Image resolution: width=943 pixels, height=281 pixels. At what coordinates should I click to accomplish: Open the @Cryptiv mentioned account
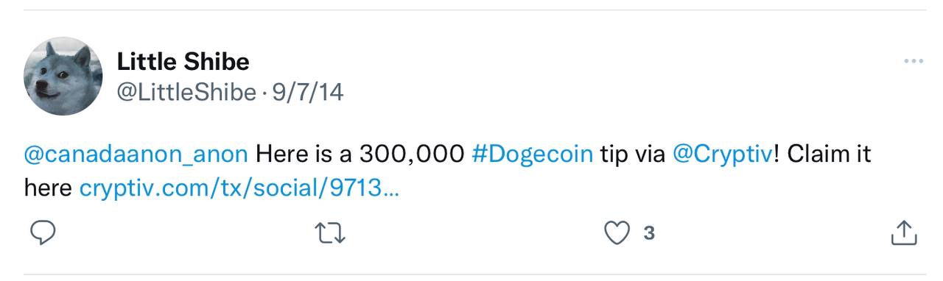723,154
